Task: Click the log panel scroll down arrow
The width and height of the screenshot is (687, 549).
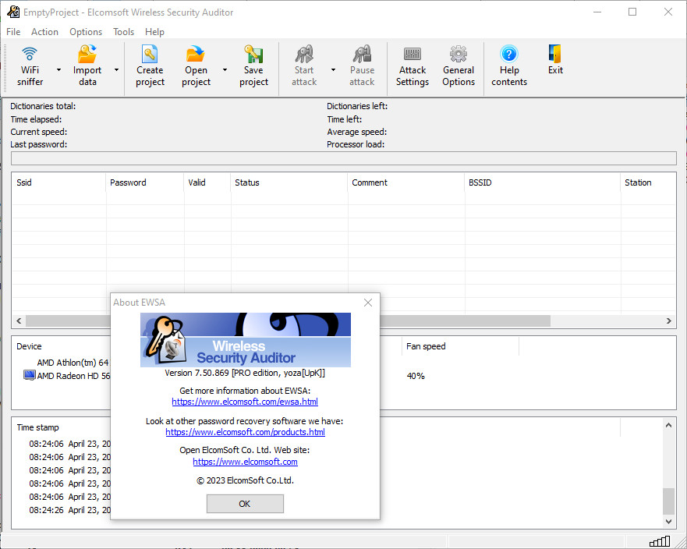Action: pyautogui.click(x=668, y=522)
